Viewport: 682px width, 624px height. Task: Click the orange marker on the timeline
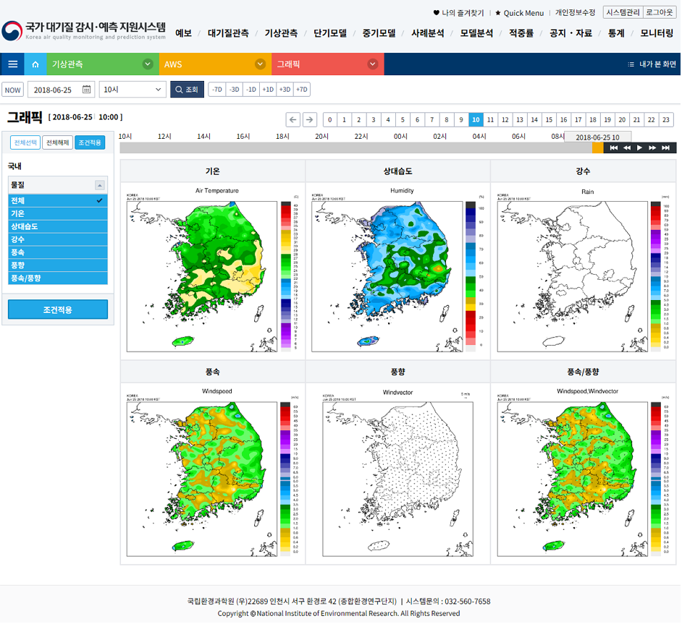click(x=598, y=148)
